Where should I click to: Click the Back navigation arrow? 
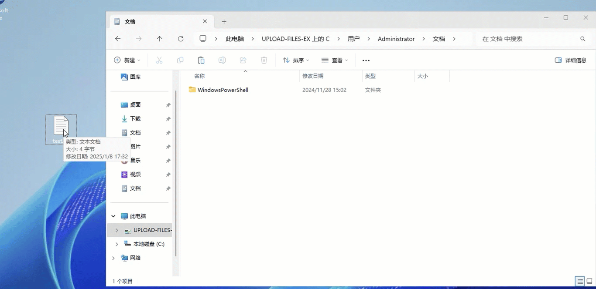point(118,39)
